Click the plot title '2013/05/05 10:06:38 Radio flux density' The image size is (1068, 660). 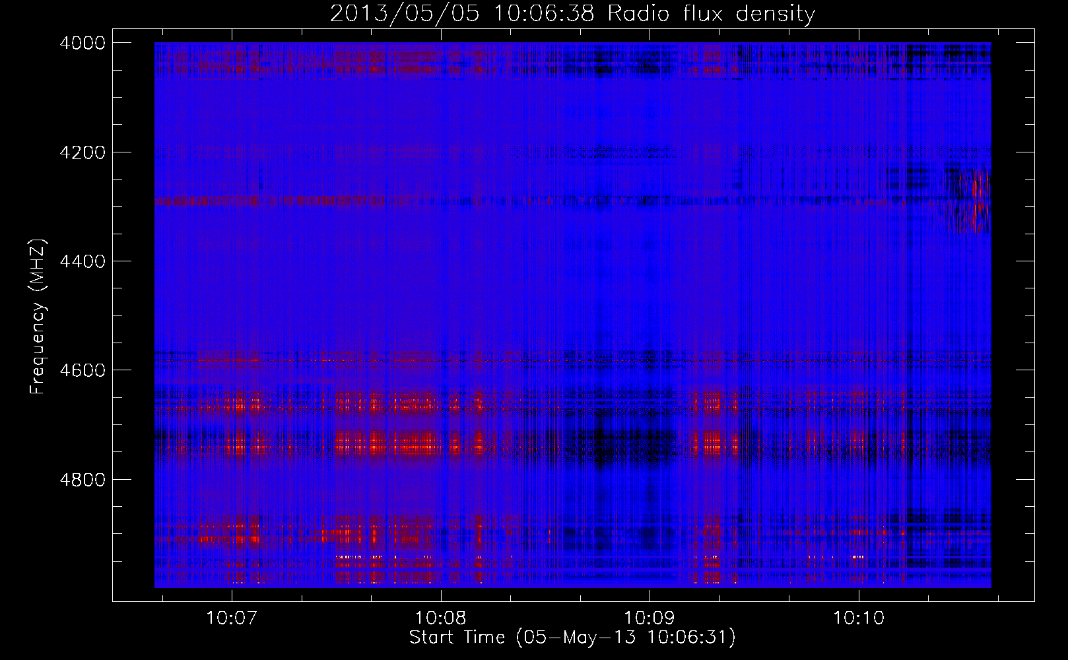click(x=572, y=13)
